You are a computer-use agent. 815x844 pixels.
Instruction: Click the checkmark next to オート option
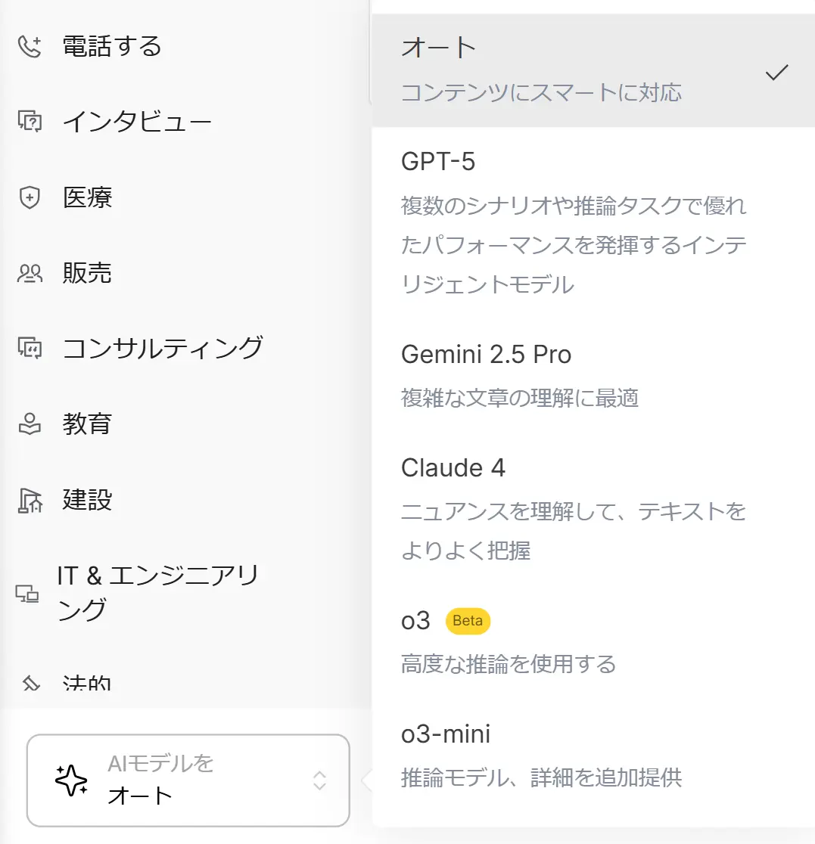(777, 72)
